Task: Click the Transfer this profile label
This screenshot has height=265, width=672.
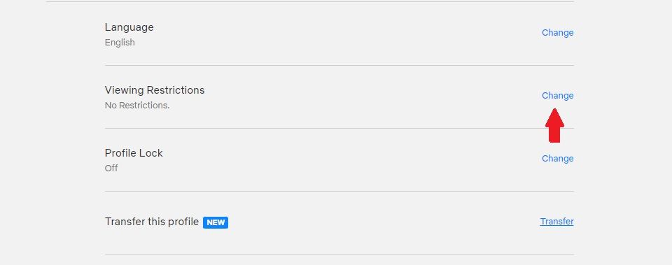Action: [152, 222]
